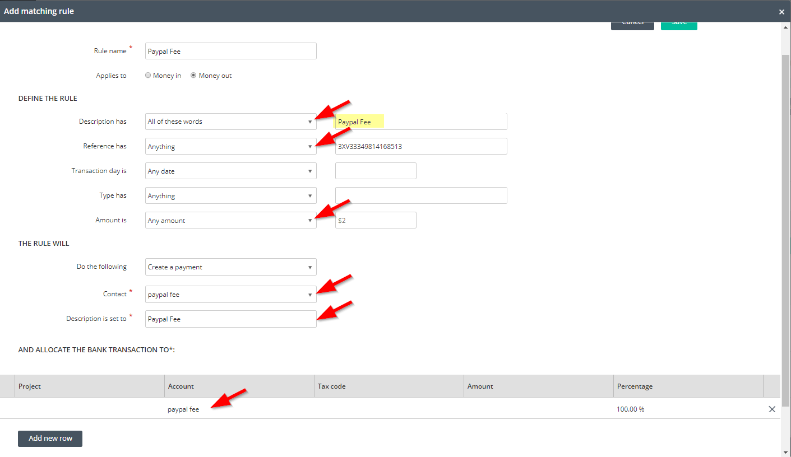Click the Project column header

[x=90, y=386]
